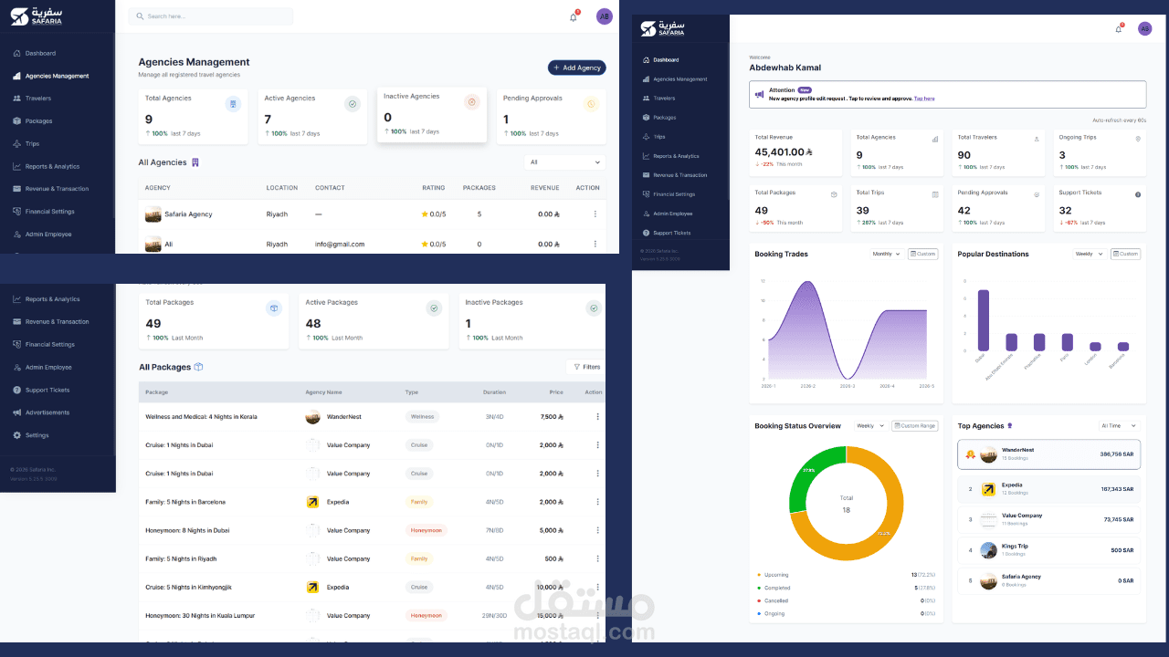Click medal icon beside Top Agencies heading
1169x657 pixels.
tap(1009, 426)
